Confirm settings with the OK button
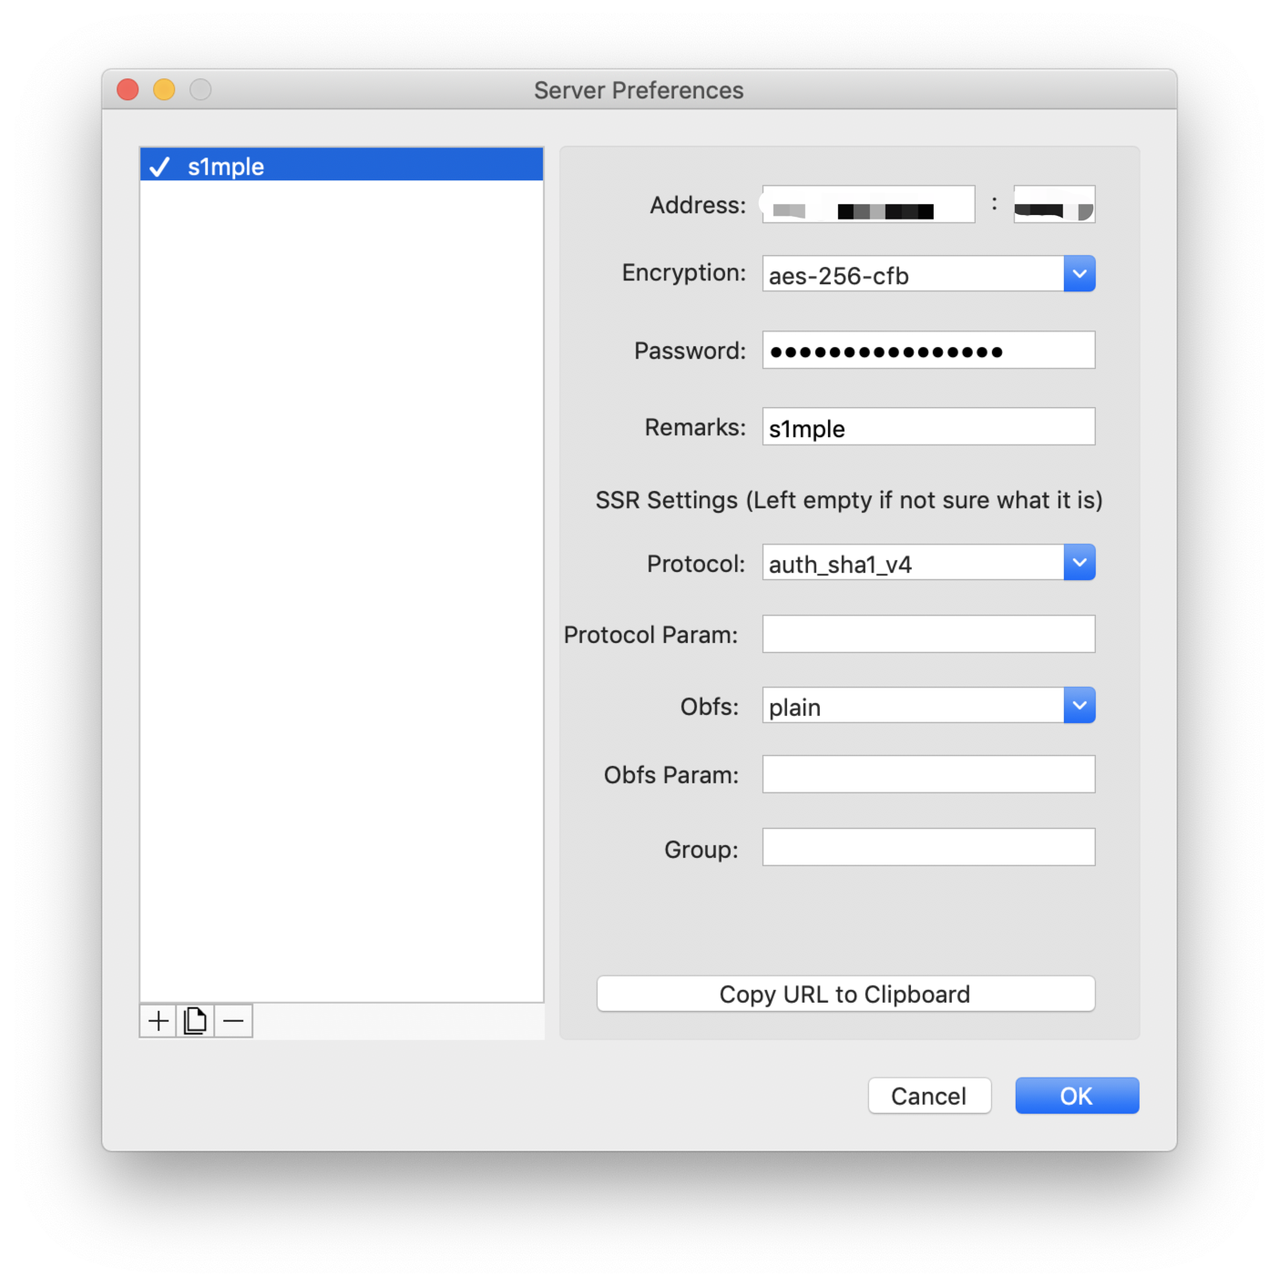 (x=1076, y=1096)
